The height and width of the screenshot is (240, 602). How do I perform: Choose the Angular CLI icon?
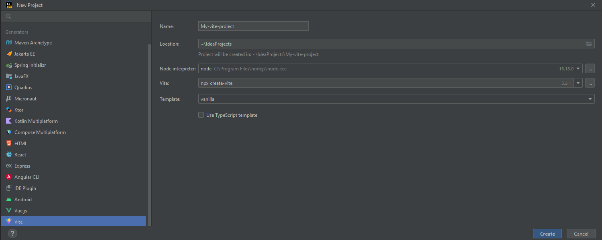(x=9, y=177)
